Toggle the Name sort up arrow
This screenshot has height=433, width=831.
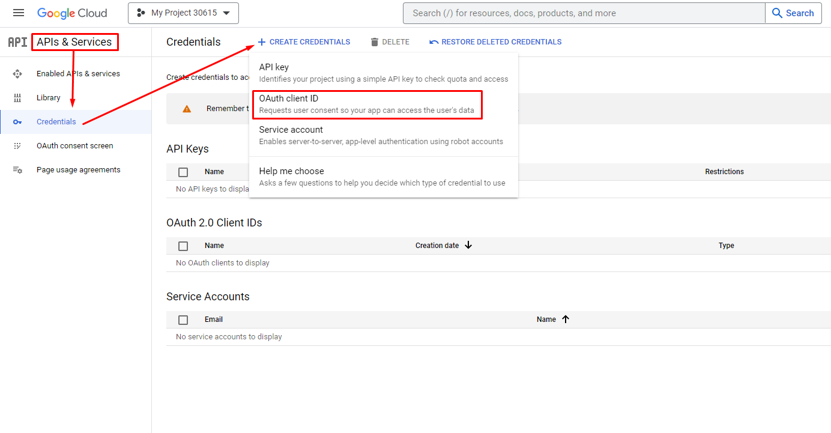(x=565, y=319)
